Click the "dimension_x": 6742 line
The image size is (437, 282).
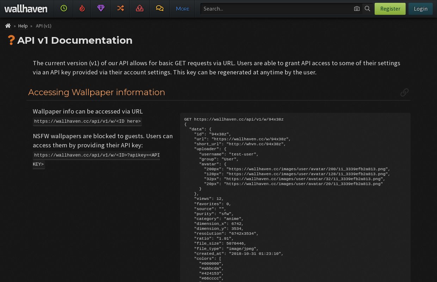[218, 223]
